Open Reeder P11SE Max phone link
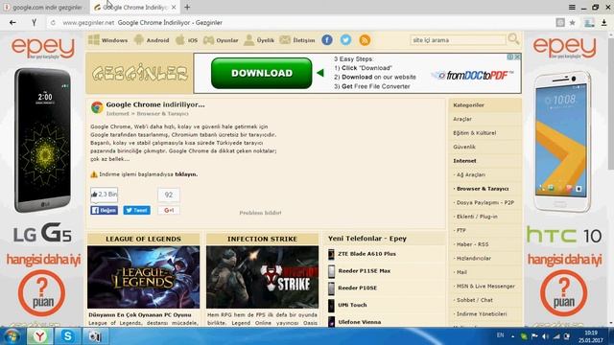The image size is (614, 345). pos(365,270)
